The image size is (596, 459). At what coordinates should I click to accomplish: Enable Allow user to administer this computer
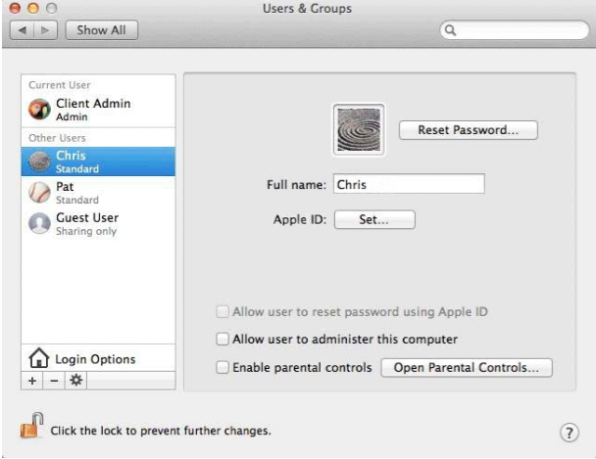click(223, 340)
